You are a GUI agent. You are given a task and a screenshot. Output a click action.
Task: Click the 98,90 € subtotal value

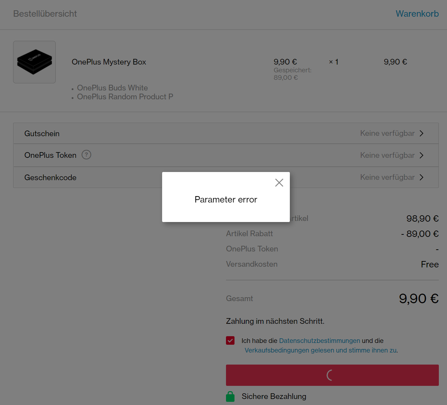(423, 218)
